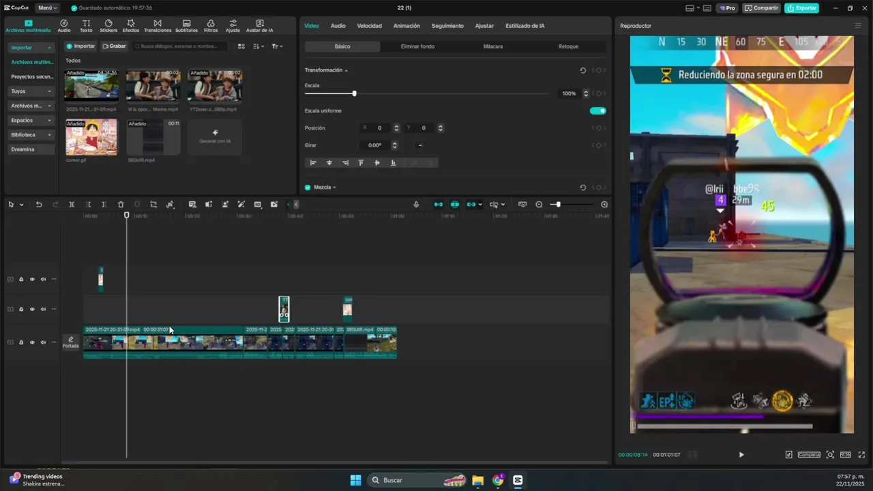Open the Texto tool

click(86, 26)
